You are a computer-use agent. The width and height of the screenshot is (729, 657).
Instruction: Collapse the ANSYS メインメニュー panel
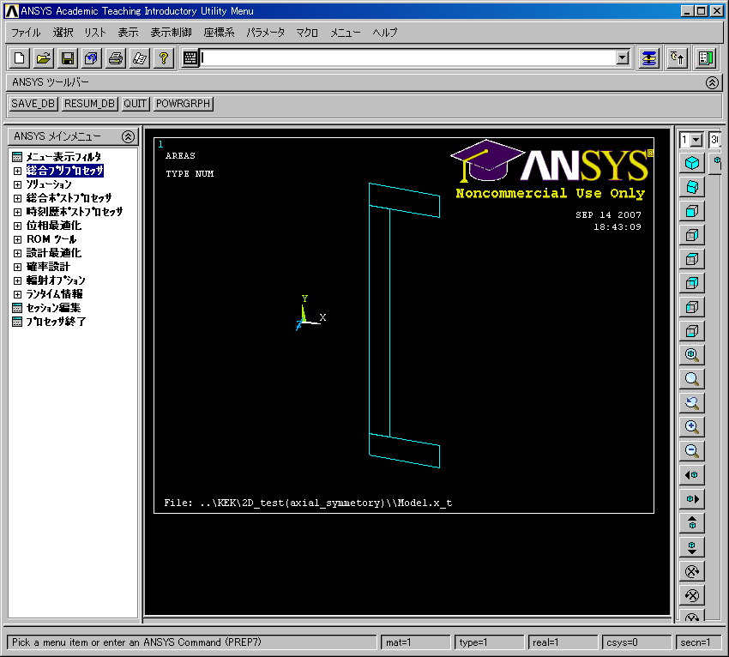[128, 136]
